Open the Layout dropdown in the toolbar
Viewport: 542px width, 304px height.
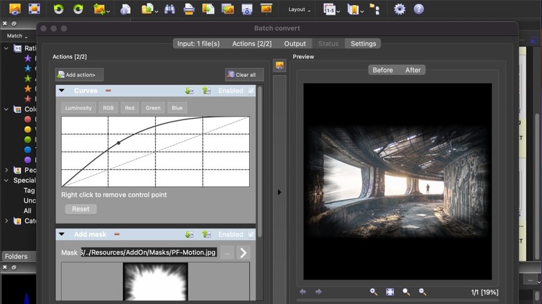click(299, 10)
